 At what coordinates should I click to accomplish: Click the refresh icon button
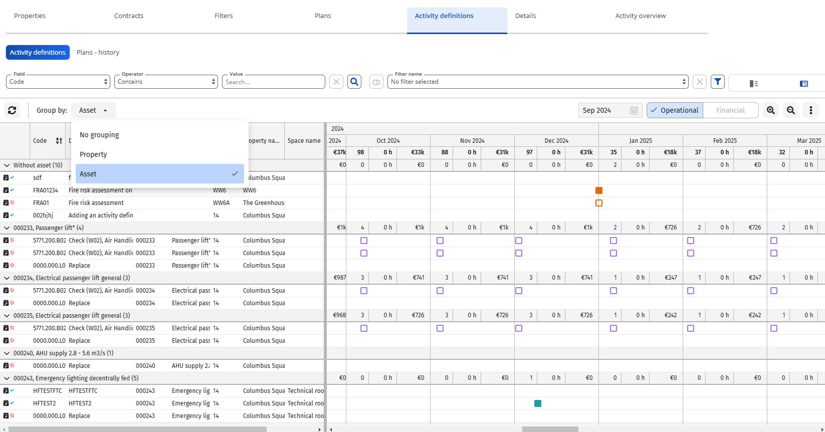click(12, 110)
